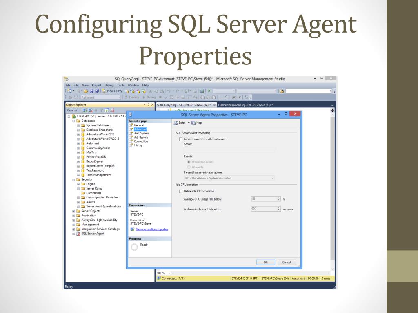
Task: Open the Window menu
Action: click(x=133, y=85)
